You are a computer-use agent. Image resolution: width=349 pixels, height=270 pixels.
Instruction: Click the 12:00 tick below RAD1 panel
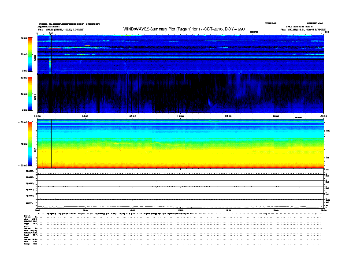[x=181, y=116]
